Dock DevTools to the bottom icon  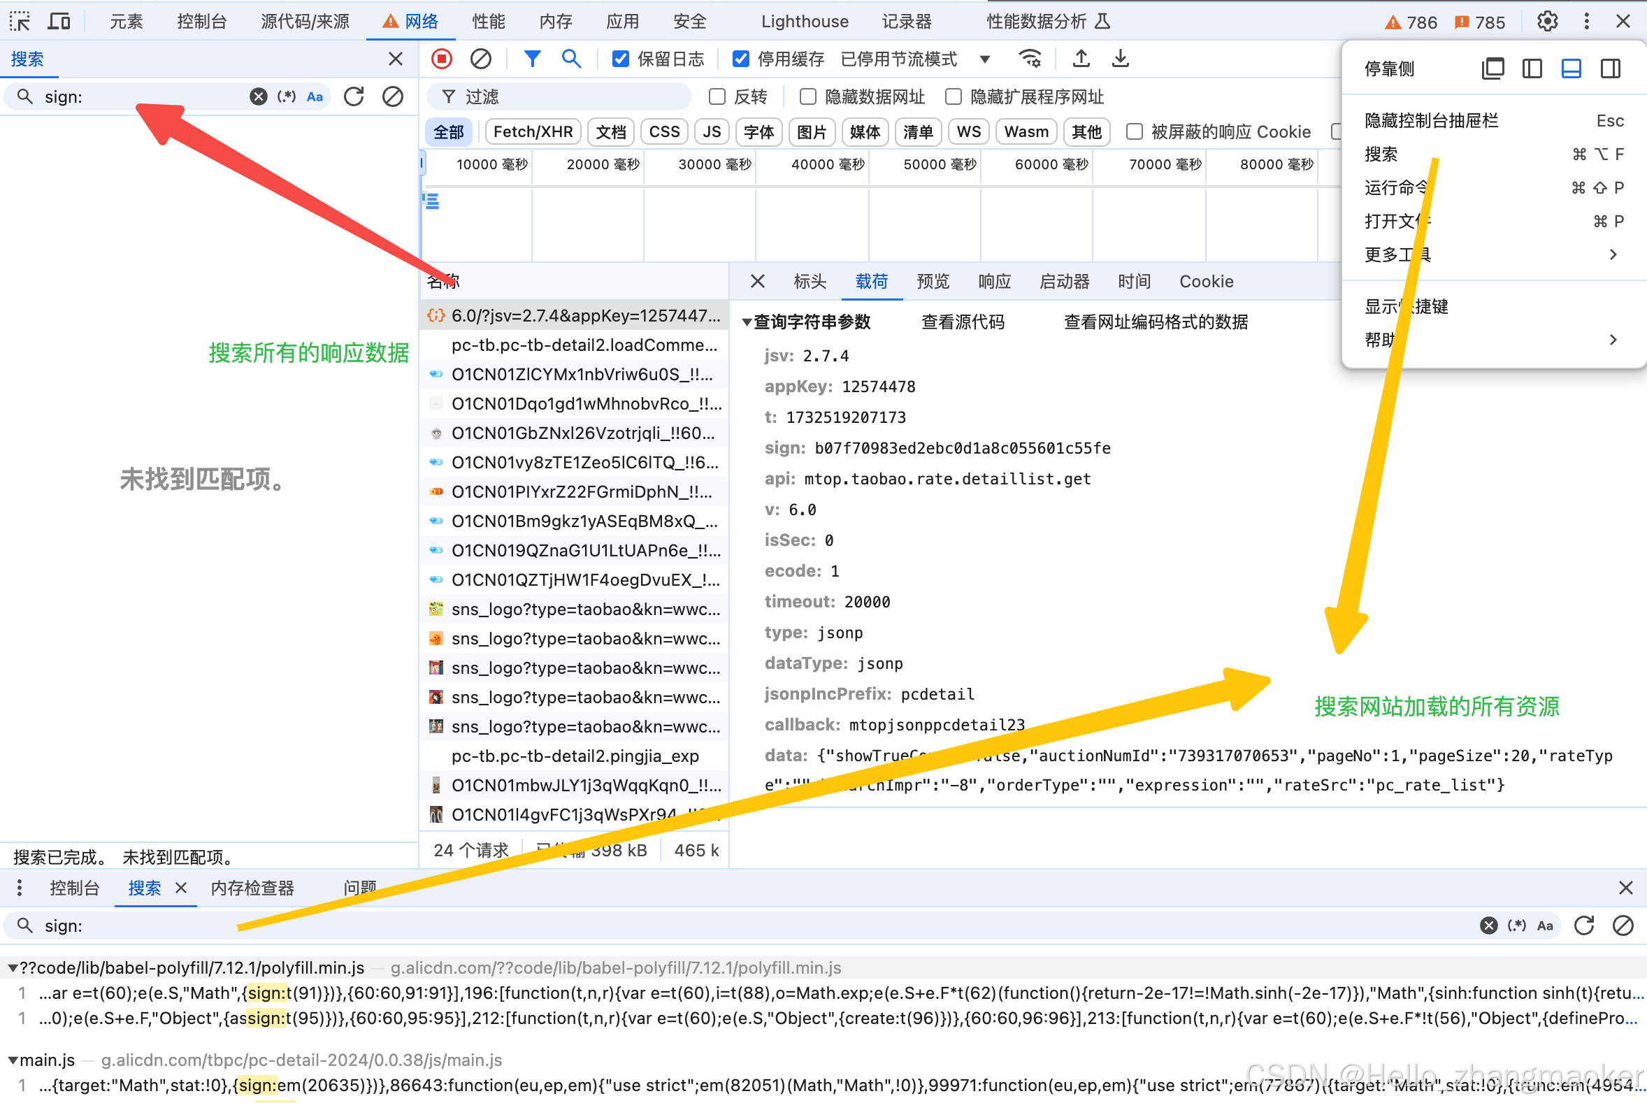point(1571,69)
